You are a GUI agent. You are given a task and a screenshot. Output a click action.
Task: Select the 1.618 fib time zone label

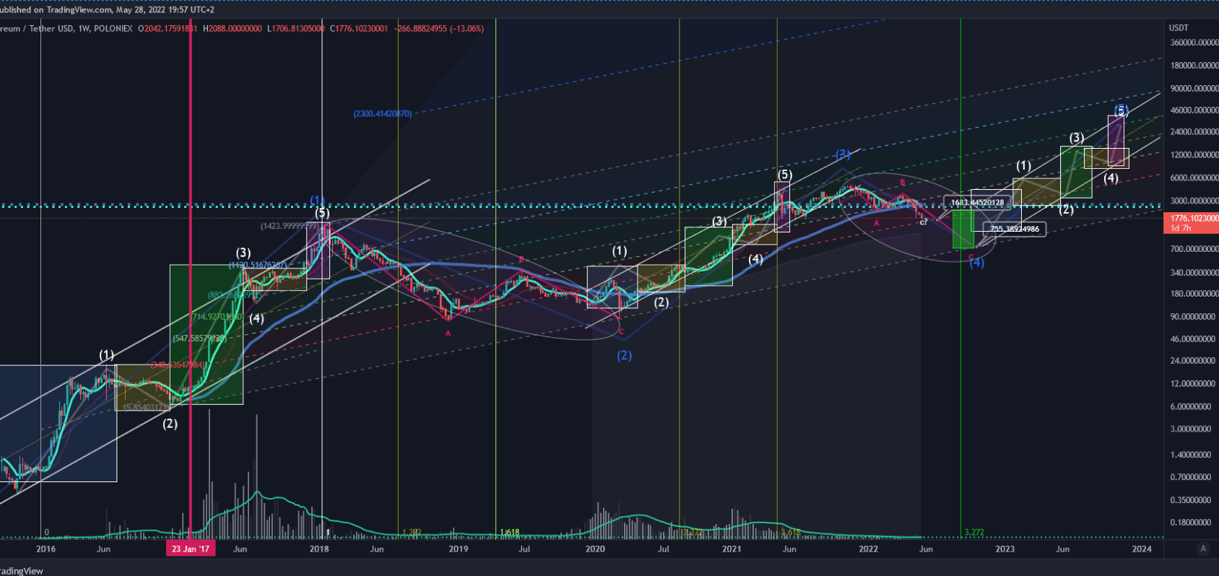coord(510,533)
